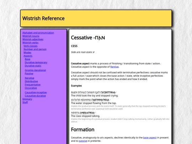
Task: Click the Examples subheading
Action: [x=76, y=86]
